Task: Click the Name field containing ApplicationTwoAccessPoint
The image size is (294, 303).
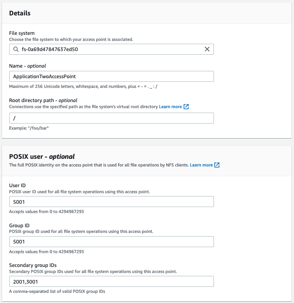Action: (x=111, y=76)
